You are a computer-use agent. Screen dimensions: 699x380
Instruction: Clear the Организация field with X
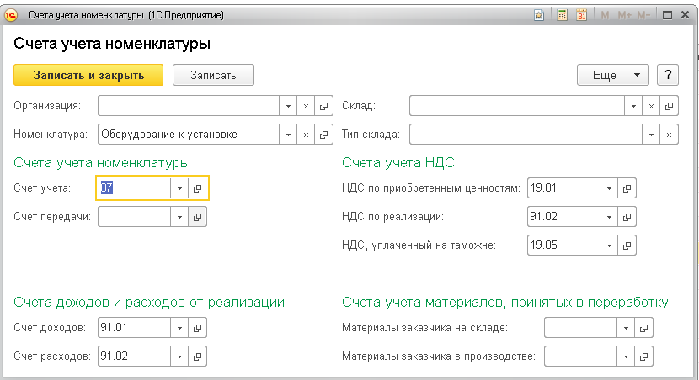coord(306,106)
